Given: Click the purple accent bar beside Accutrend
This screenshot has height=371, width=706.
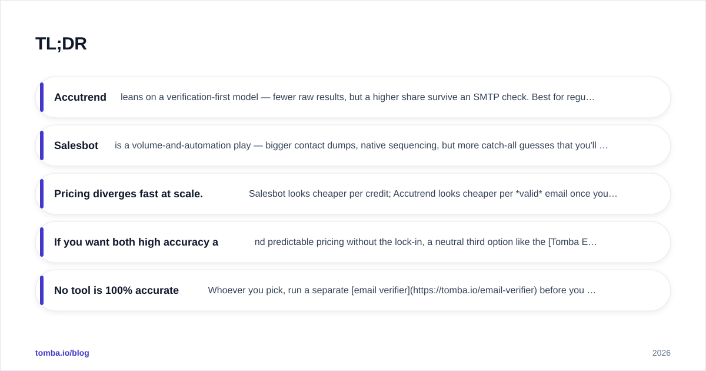Looking at the screenshot, I should pos(42,97).
